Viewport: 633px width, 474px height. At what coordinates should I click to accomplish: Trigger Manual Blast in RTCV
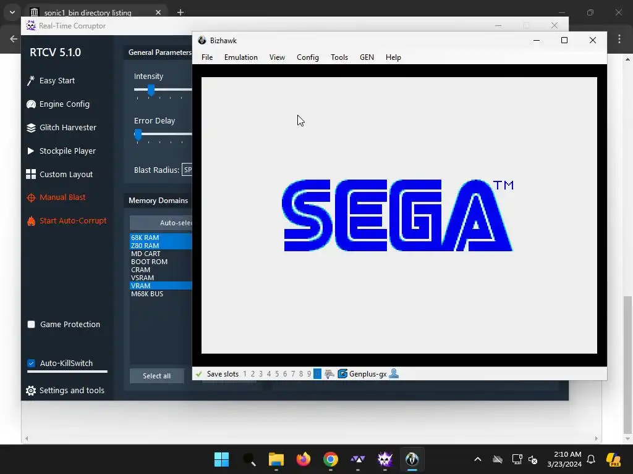tap(56, 197)
